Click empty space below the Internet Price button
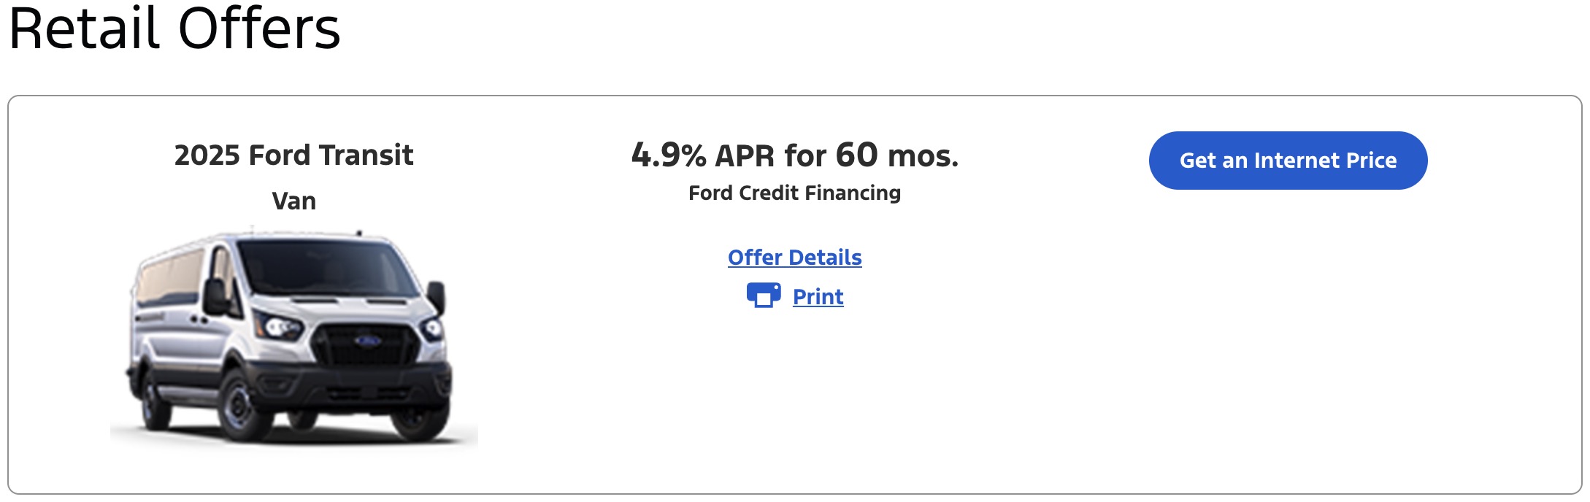 1288,328
